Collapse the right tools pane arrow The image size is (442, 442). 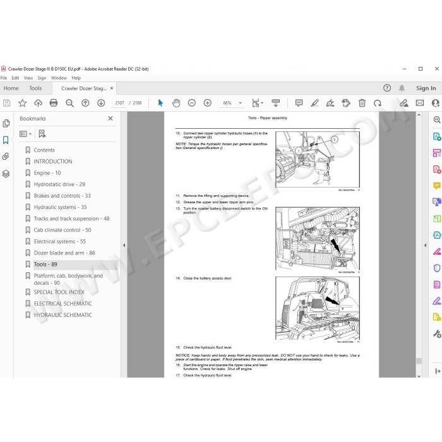coord(425,245)
